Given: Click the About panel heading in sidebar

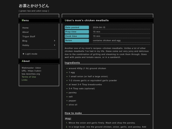Looking at the screenshot, I should click(x=26, y=61).
